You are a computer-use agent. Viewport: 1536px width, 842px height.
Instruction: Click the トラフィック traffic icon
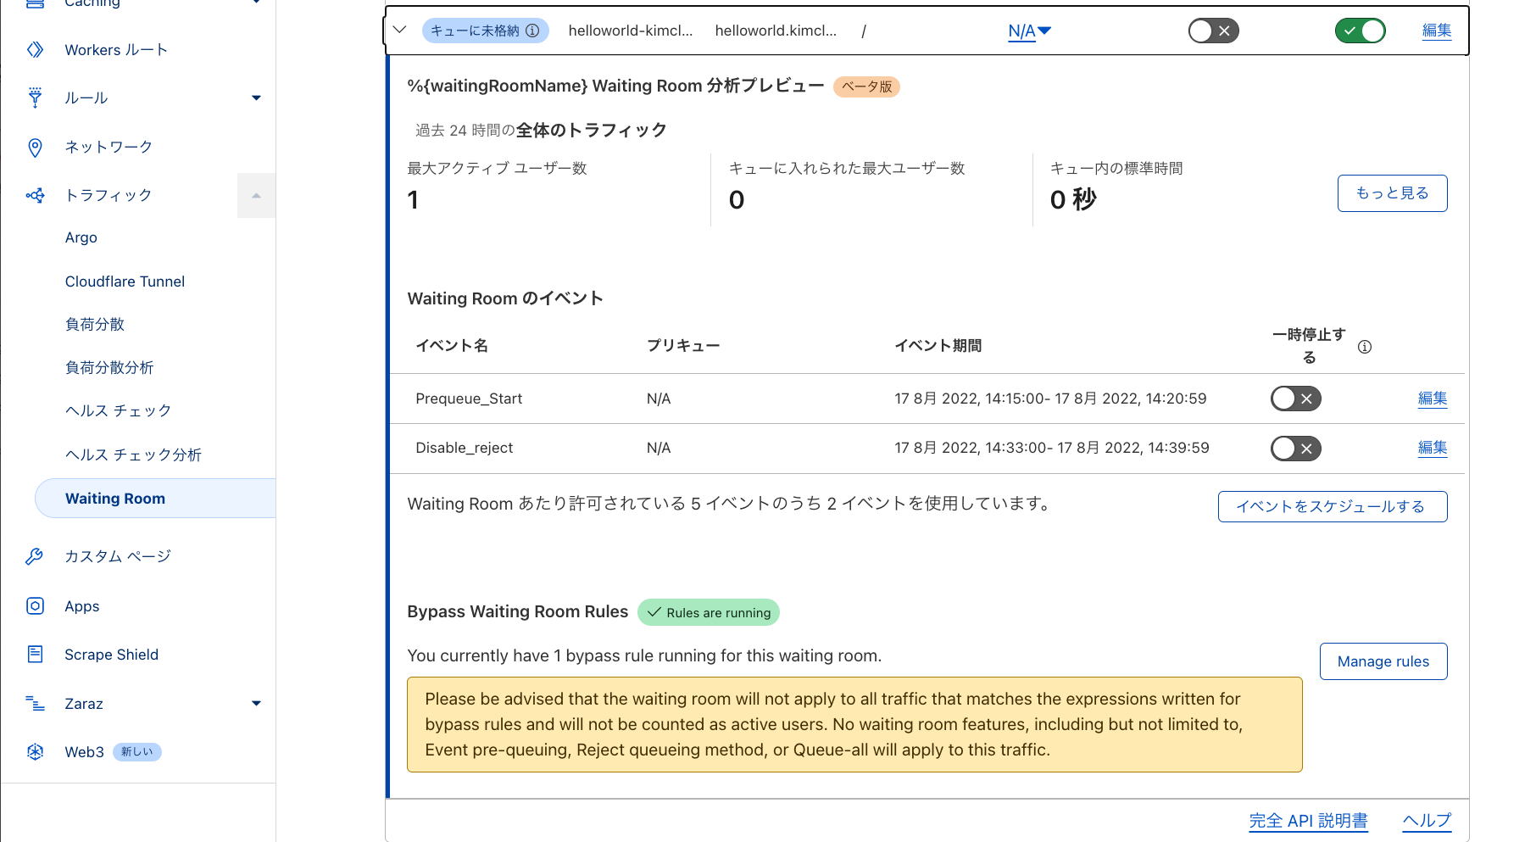click(x=35, y=196)
